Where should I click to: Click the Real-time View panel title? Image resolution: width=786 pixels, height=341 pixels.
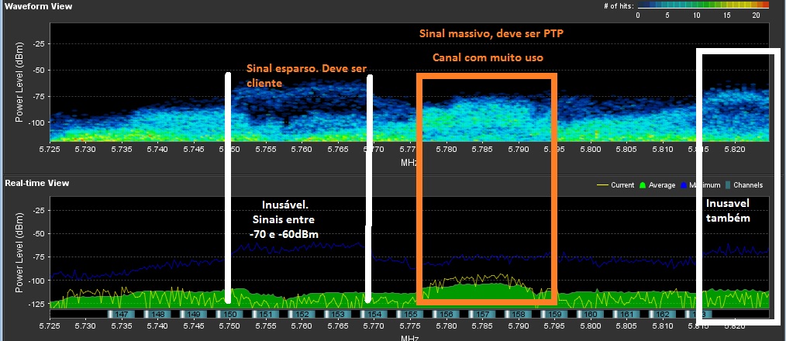click(37, 183)
